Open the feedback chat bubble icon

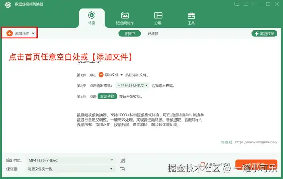pos(237,4)
